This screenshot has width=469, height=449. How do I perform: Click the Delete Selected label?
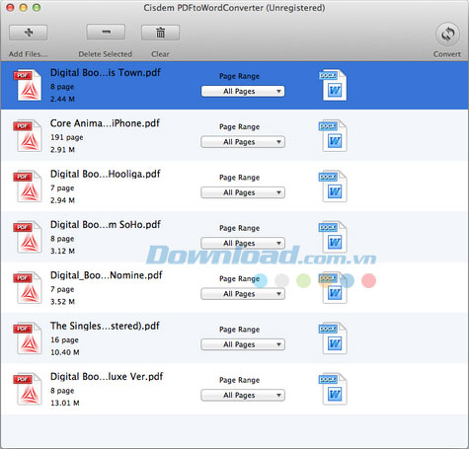click(x=106, y=54)
